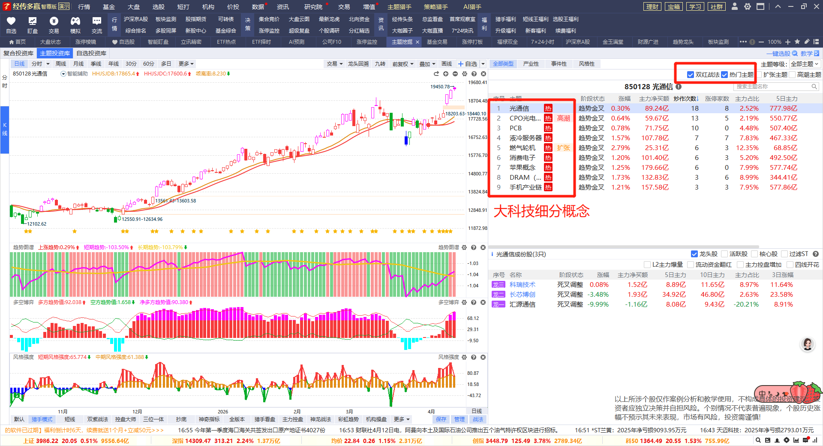Image resolution: width=823 pixels, height=446 pixels.
Task: Click the 保存 button below chart
Action: (x=441, y=419)
